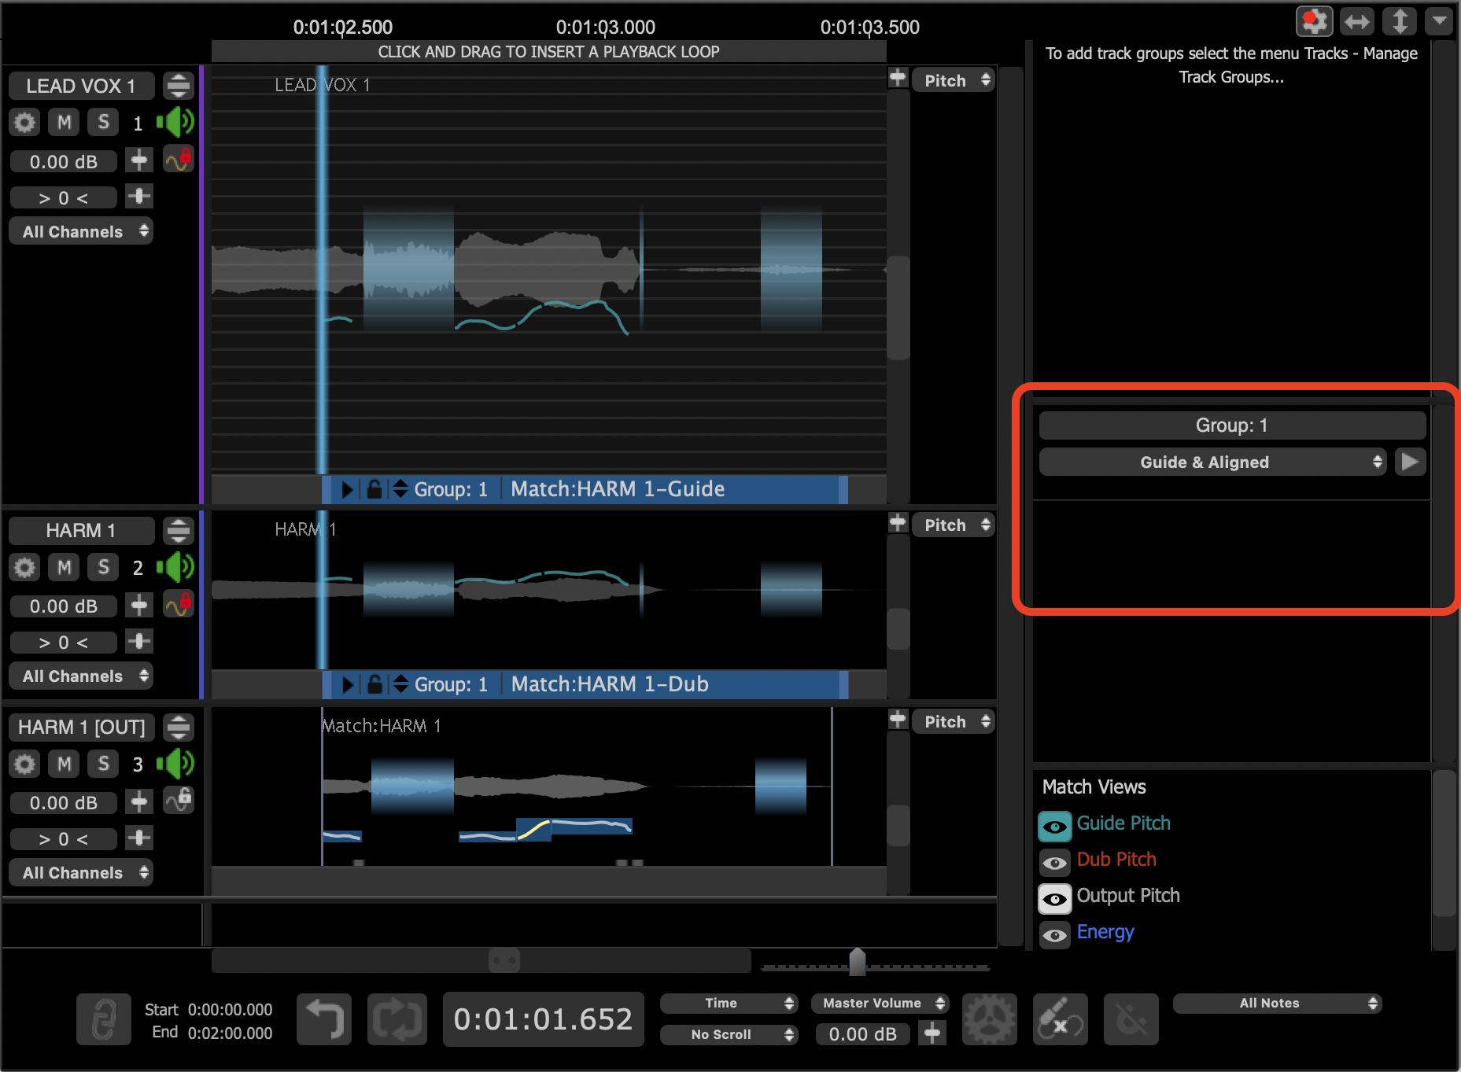This screenshot has height=1072, width=1461.
Task: Open the large gear icon in bottom toolbar
Action: (989, 1019)
